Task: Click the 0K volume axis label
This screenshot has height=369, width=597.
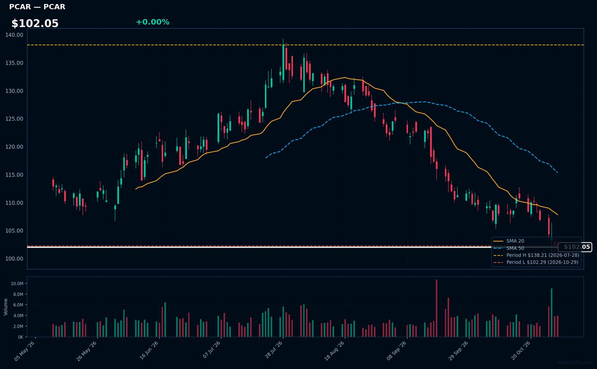Action: 20,337
